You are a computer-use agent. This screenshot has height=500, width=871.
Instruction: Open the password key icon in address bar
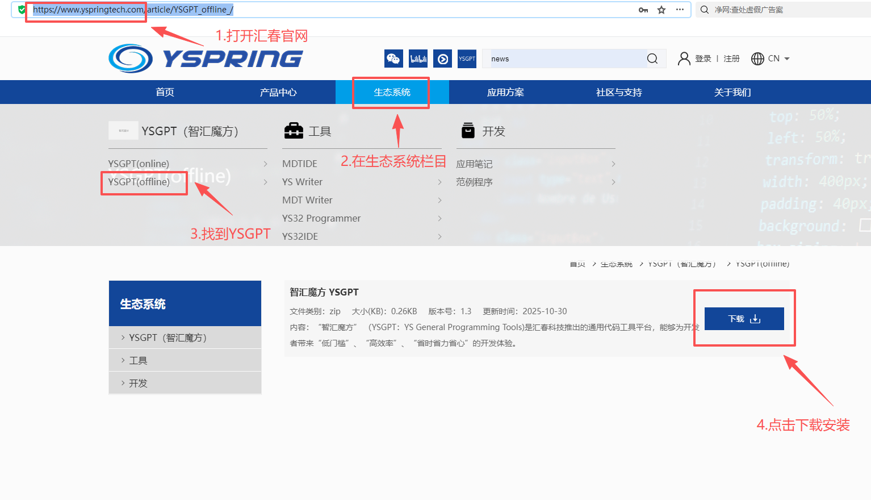643,10
